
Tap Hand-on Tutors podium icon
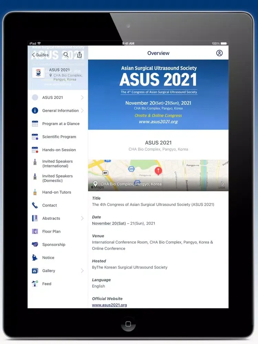click(35, 192)
